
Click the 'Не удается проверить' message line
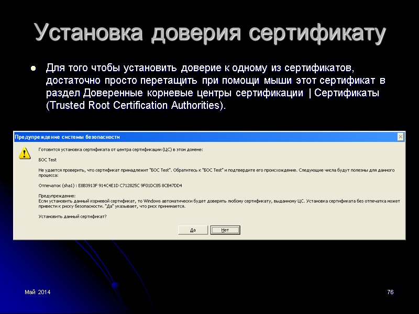[x=216, y=173]
